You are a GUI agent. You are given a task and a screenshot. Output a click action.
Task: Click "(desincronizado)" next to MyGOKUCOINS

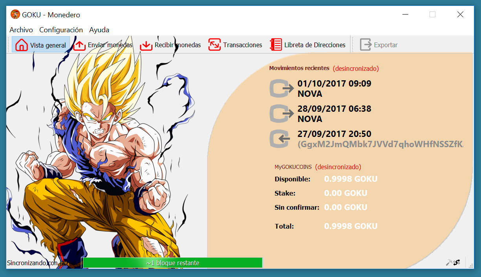[x=338, y=167]
